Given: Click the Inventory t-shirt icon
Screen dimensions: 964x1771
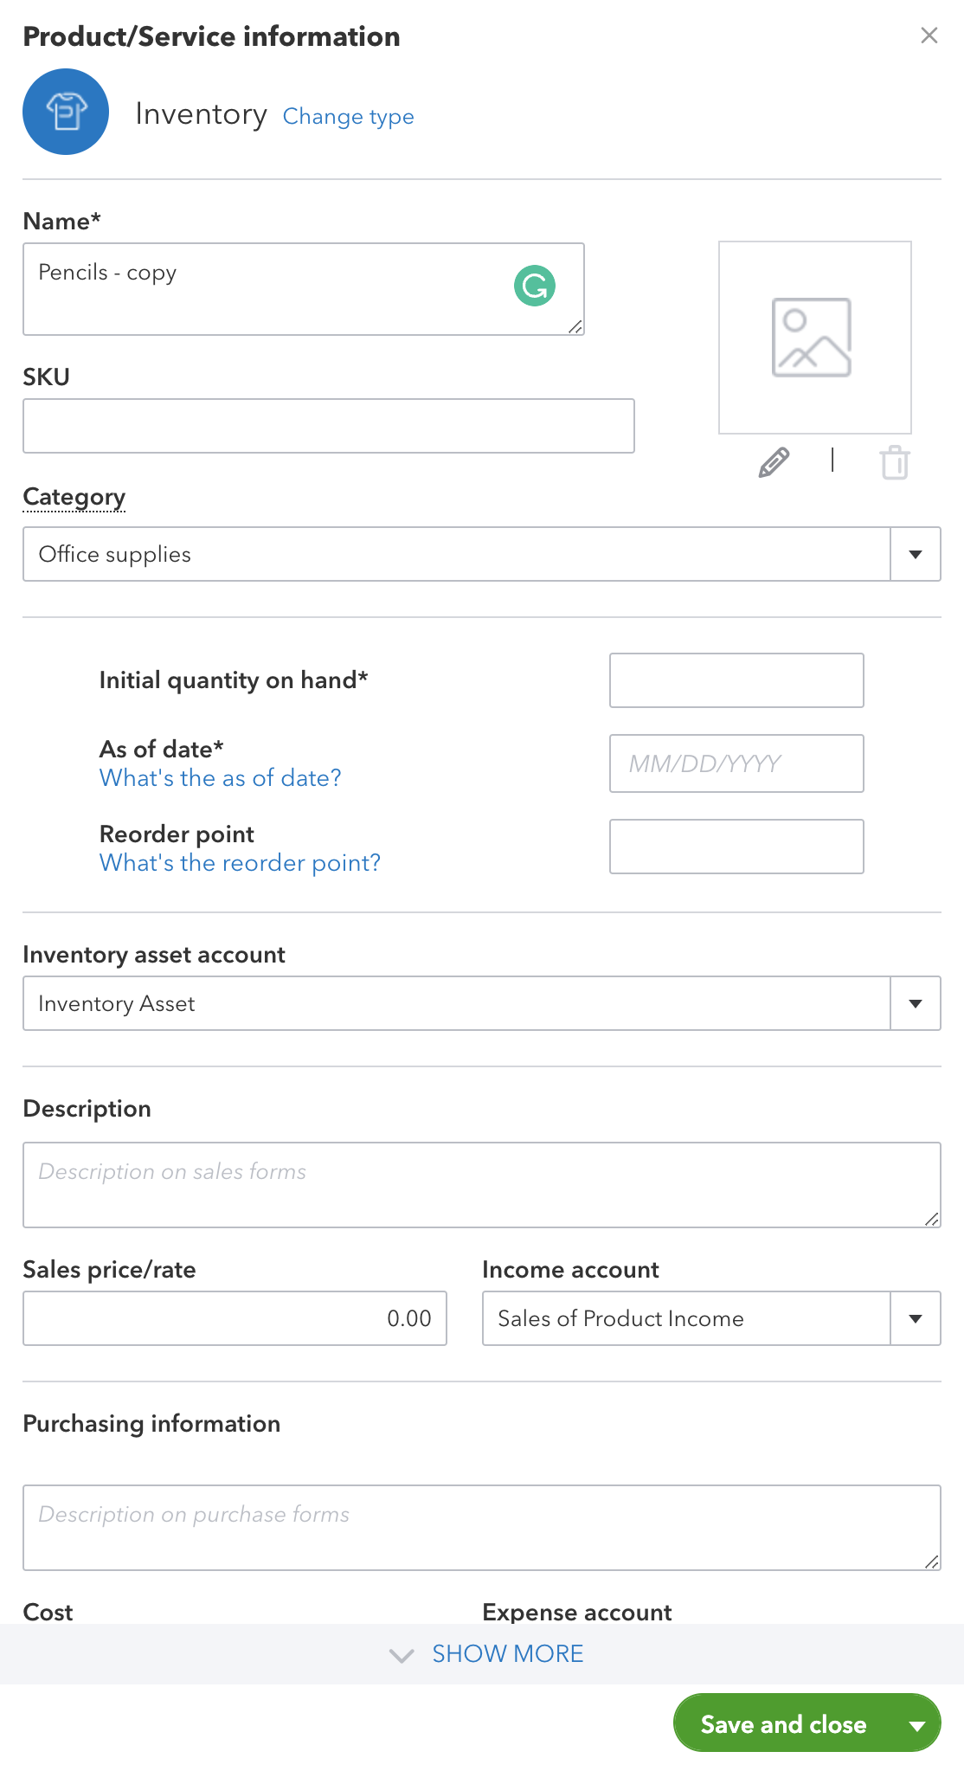Looking at the screenshot, I should coord(65,111).
